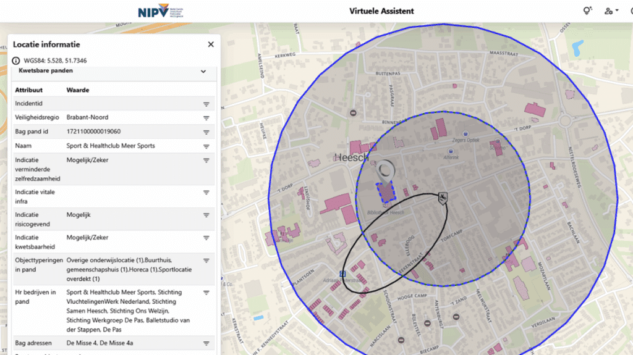This screenshot has width=633, height=355.
Task: Open filter for Hr bedrijven in pand
Action: click(x=206, y=293)
